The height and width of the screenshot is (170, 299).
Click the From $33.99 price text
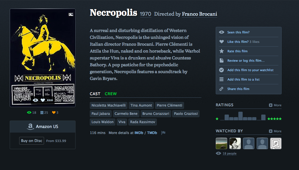tap(56, 141)
